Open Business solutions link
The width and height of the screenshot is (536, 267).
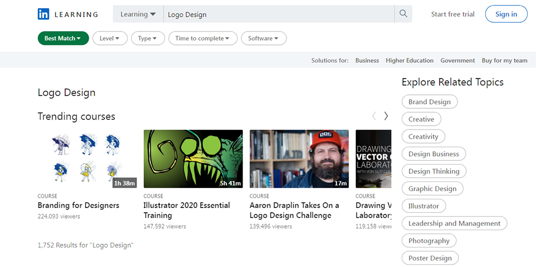click(367, 61)
